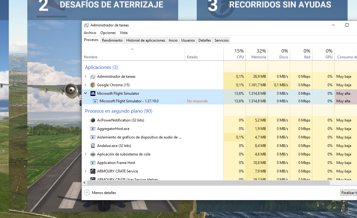Select the AcPowerNotification (32 bits) row

(x=219, y=120)
